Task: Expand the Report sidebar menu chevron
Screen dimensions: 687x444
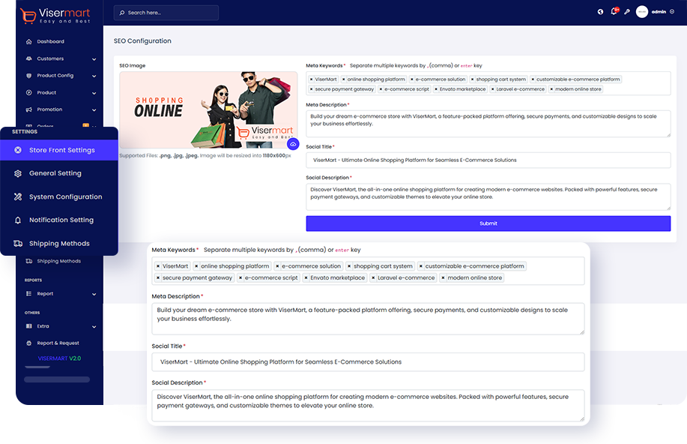Action: pos(94,294)
